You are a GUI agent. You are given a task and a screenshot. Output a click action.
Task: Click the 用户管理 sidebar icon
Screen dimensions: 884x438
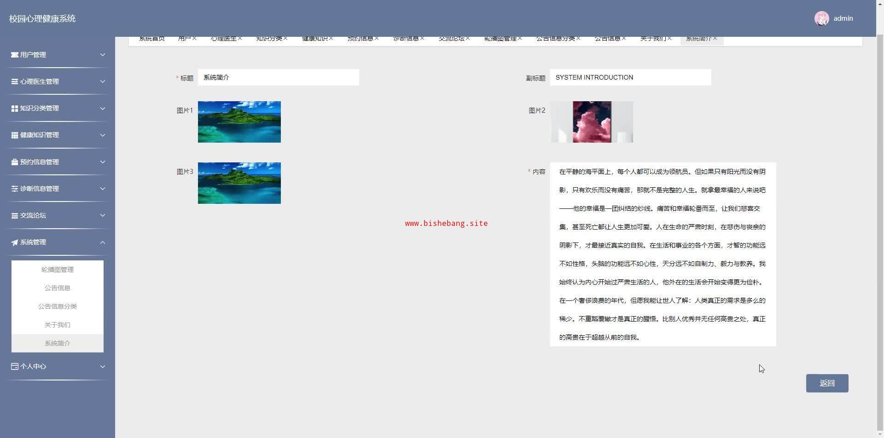click(15, 55)
